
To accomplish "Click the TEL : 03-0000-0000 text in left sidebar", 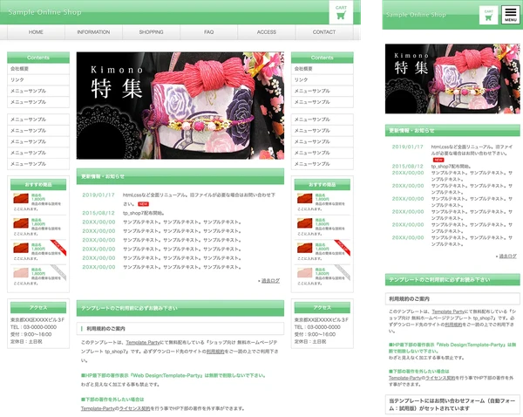I will click(33, 327).
